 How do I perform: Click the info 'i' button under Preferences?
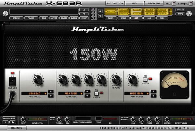(6, 122)
